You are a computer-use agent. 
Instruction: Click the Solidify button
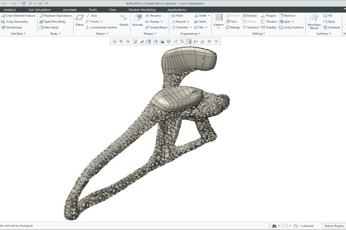pyautogui.click(x=268, y=27)
